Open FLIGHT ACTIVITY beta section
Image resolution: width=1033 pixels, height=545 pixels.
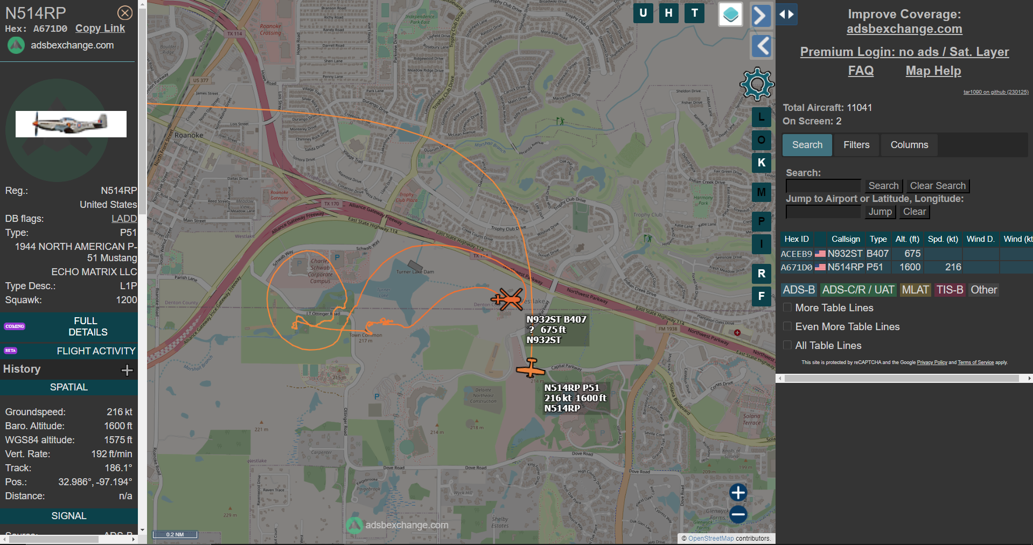tap(69, 351)
